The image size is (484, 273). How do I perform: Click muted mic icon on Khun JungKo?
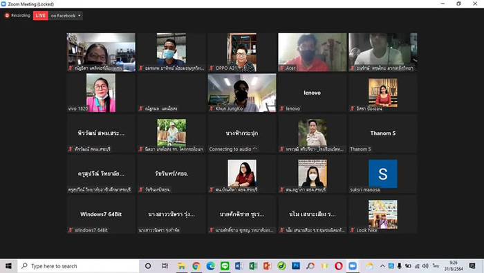212,109
